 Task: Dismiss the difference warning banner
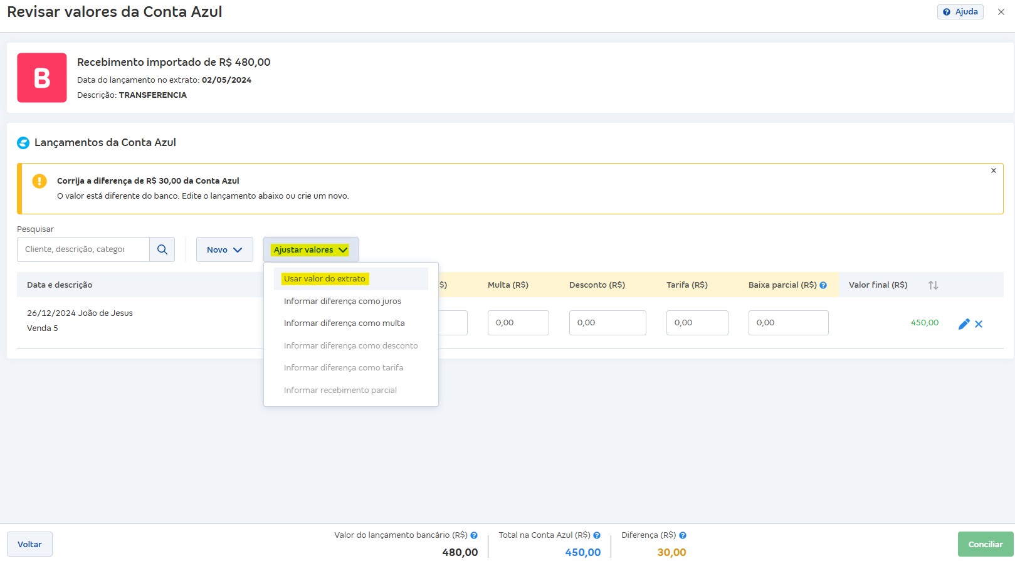(994, 170)
